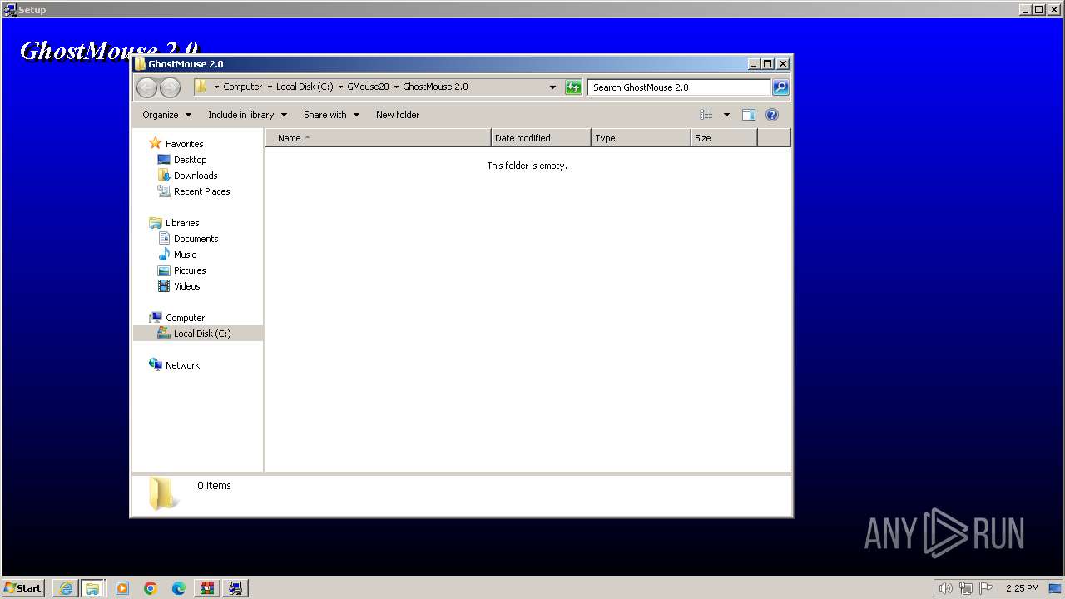Expand the arrow after GMouse20 breadcrumb
1065x599 pixels.
point(396,87)
